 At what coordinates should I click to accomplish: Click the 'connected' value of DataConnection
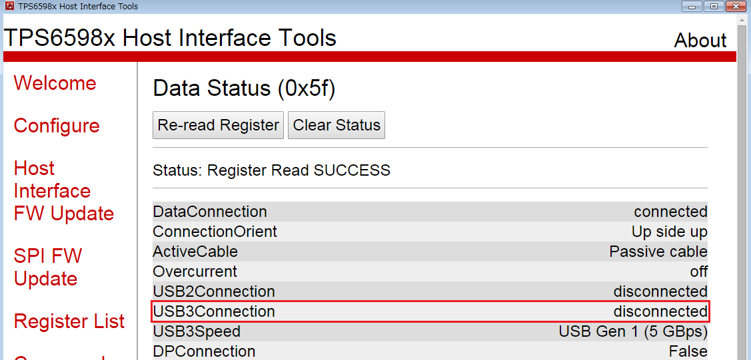tap(670, 212)
